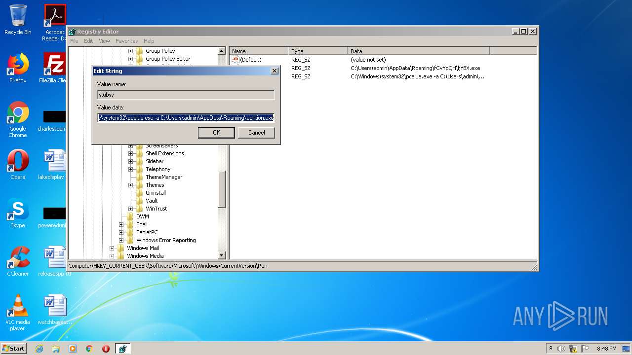Select the Shell key
632x355 pixels.
pos(142,224)
